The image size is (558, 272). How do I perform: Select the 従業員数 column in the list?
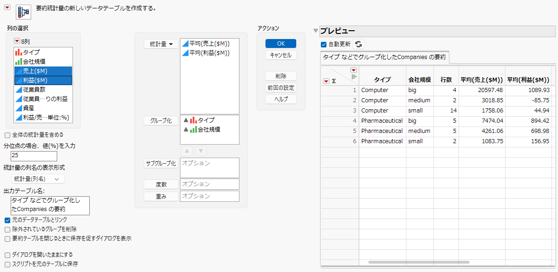click(x=43, y=89)
